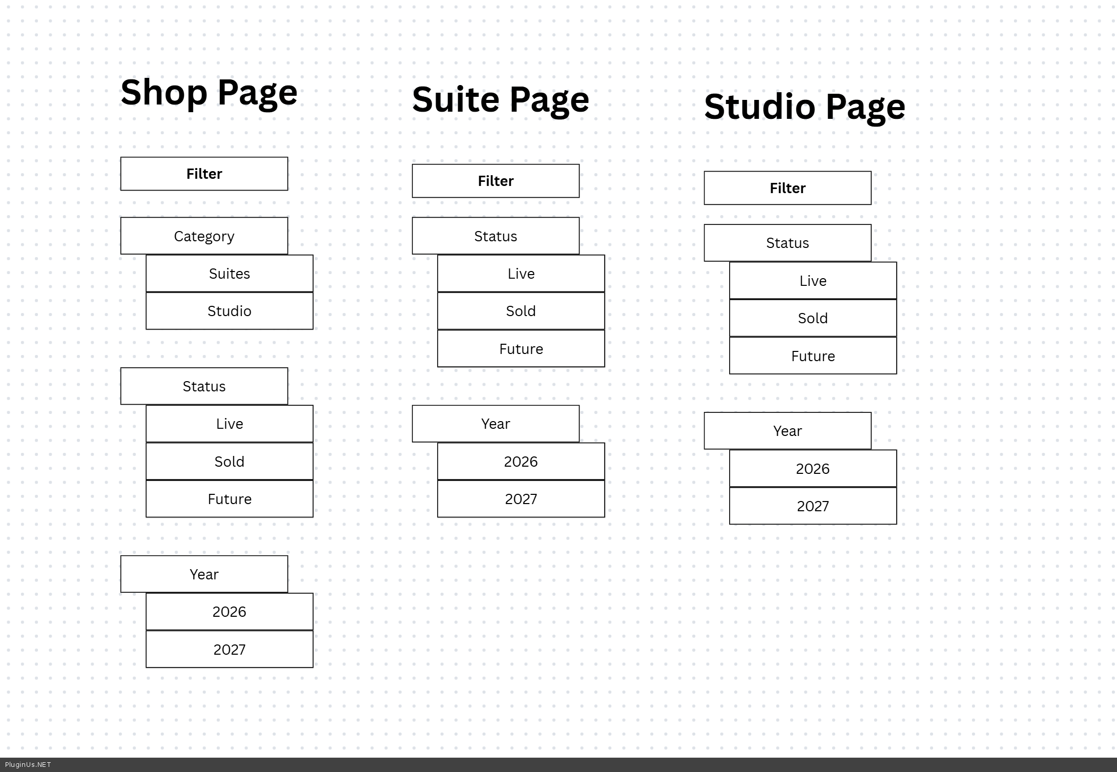Choose Future status on Studio Page

[813, 356]
